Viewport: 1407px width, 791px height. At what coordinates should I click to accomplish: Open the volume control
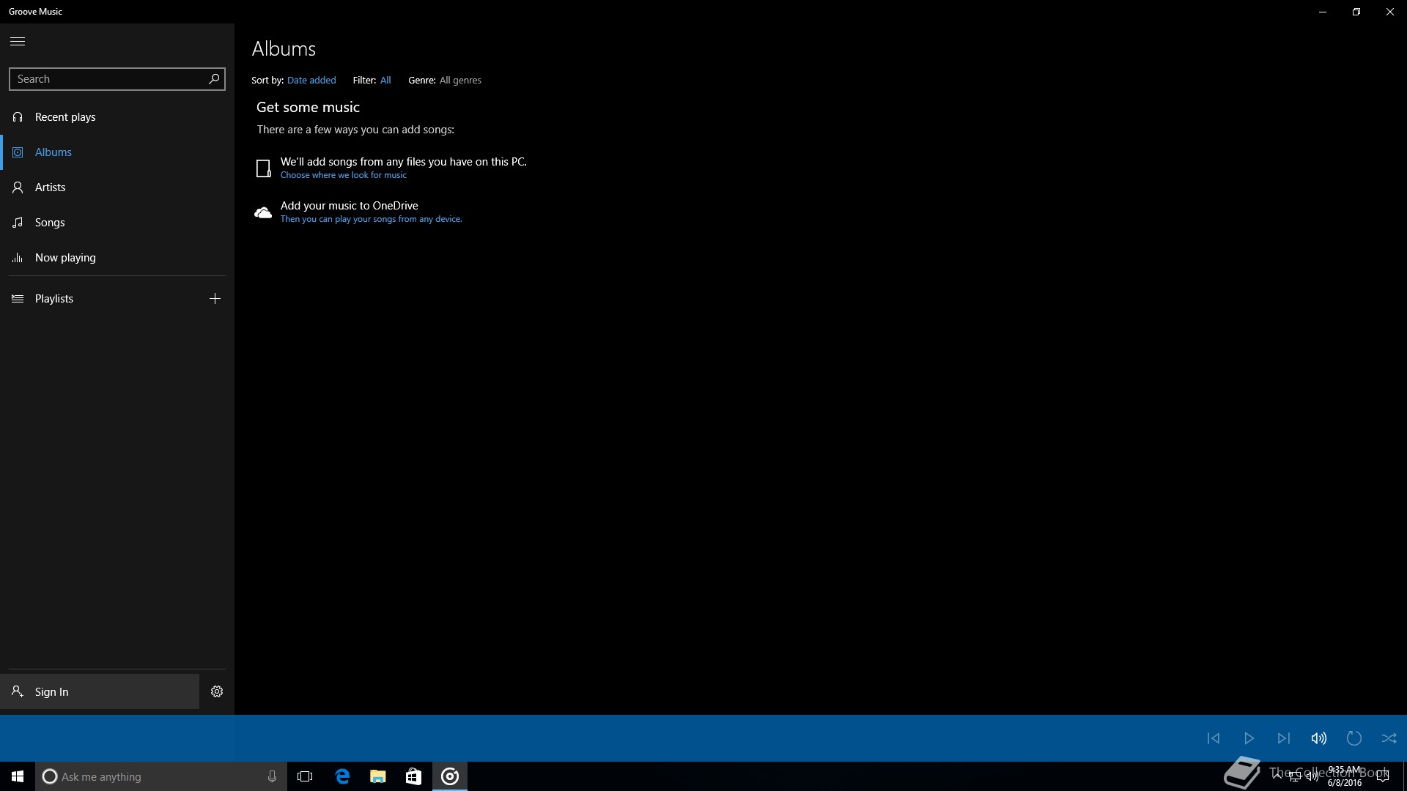[1319, 738]
